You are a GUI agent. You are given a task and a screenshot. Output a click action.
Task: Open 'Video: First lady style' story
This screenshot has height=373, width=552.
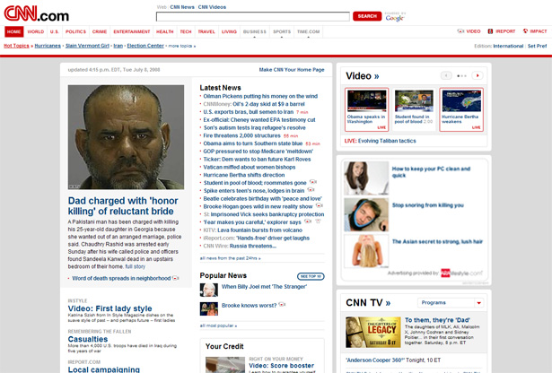point(110,308)
